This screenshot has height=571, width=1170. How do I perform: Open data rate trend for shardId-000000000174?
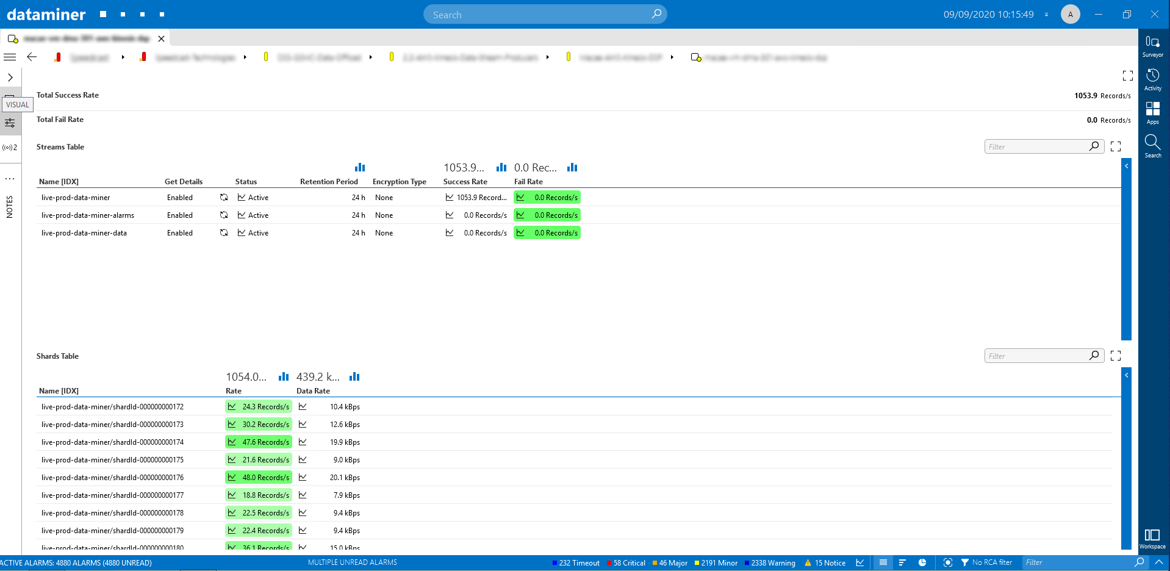[303, 442]
